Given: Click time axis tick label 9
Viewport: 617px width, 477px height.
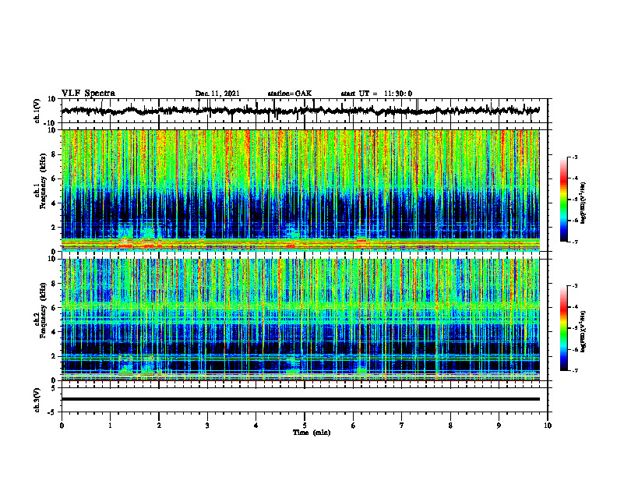Looking at the screenshot, I should (499, 426).
